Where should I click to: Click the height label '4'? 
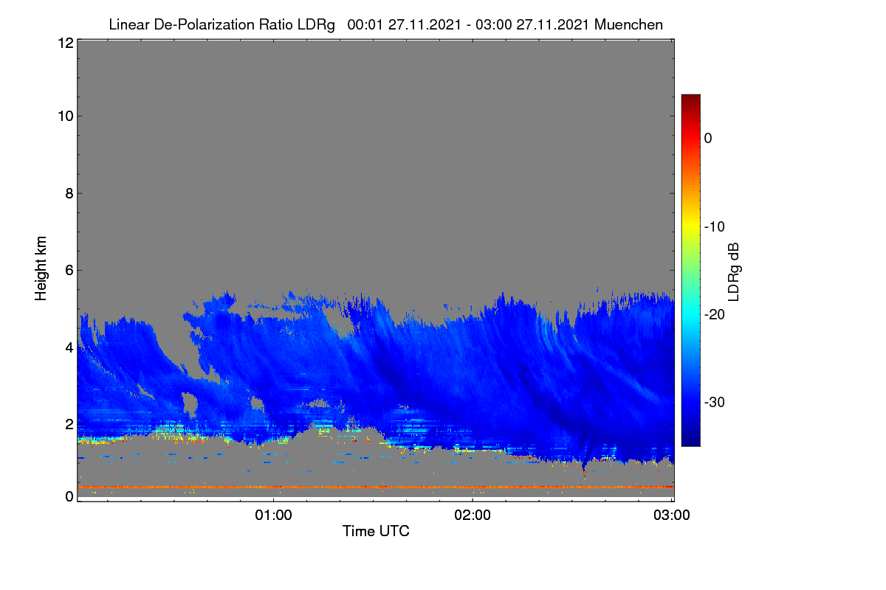(x=69, y=347)
